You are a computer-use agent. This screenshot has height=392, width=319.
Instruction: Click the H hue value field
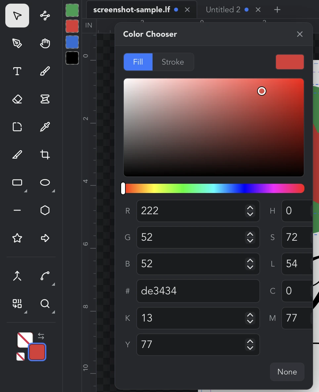[297, 211]
